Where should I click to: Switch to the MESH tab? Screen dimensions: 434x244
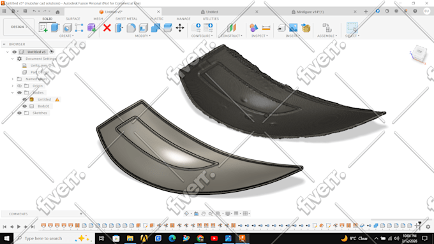point(98,18)
